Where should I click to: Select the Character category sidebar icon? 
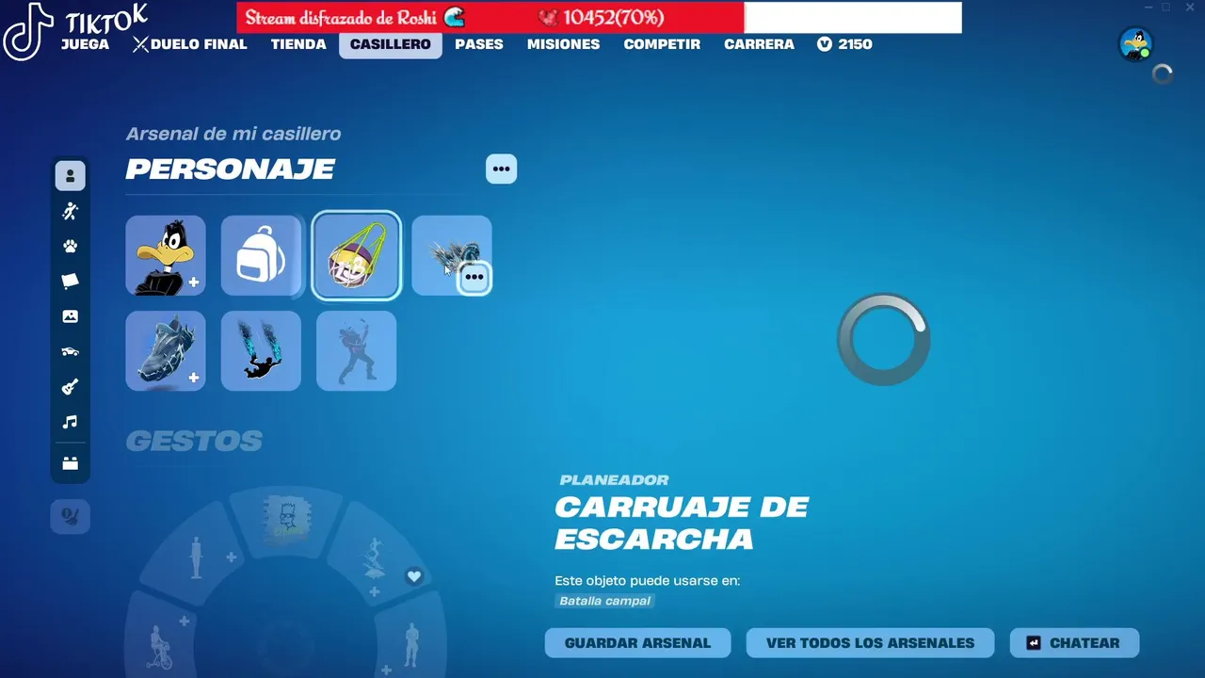click(71, 176)
